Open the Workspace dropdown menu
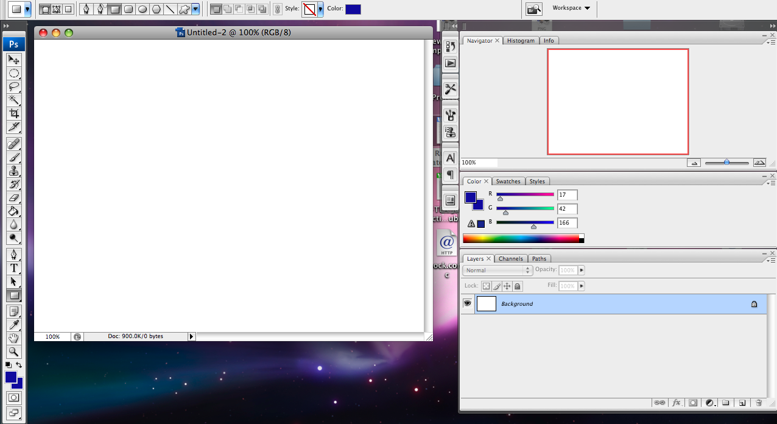Viewport: 777px width, 424px height. click(571, 8)
